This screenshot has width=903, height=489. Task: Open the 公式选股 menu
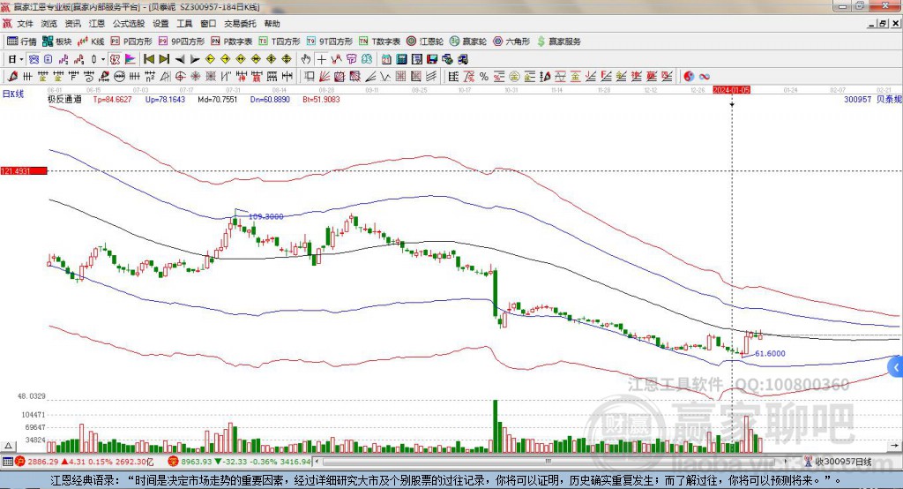click(128, 24)
